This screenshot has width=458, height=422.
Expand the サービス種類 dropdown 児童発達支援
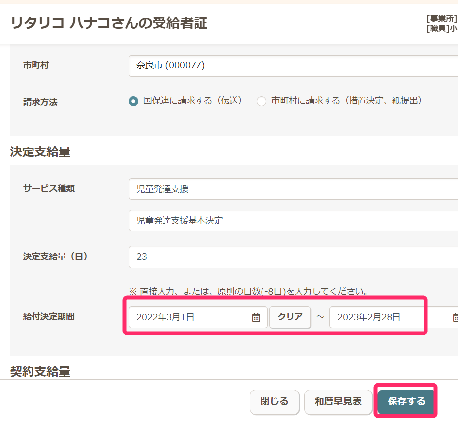(293, 189)
